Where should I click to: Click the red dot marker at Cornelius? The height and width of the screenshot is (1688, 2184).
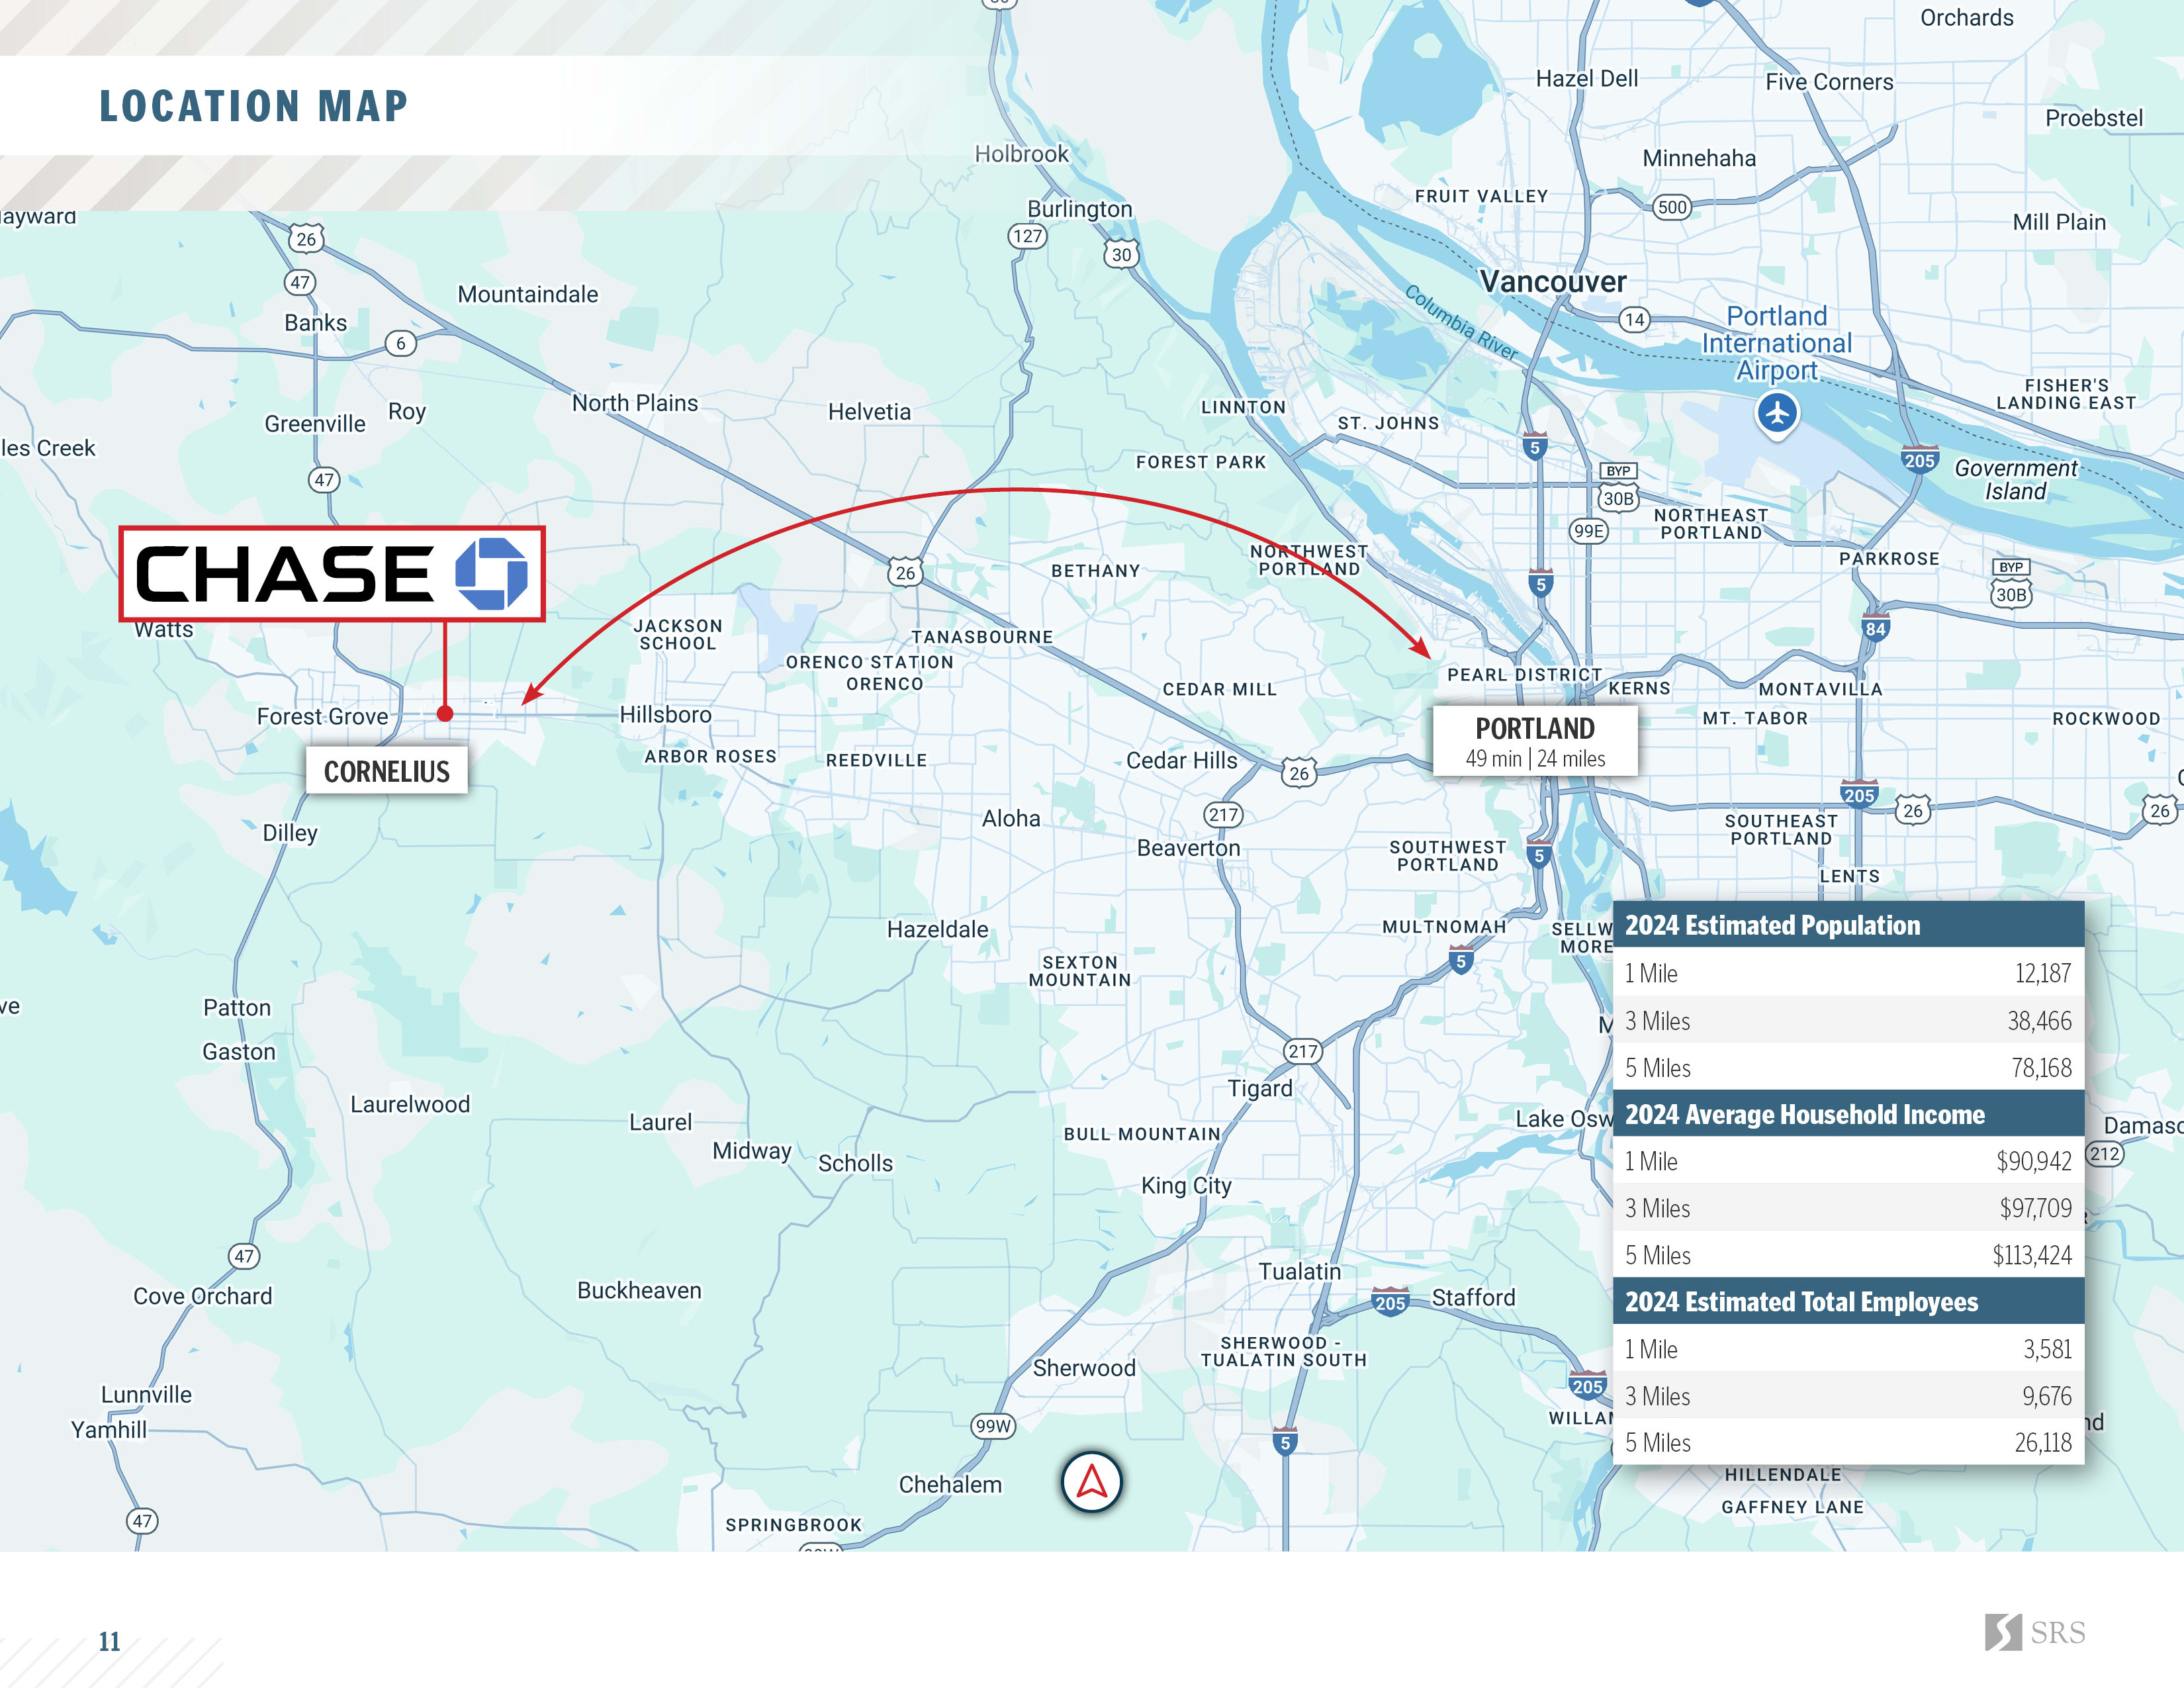[x=445, y=713]
